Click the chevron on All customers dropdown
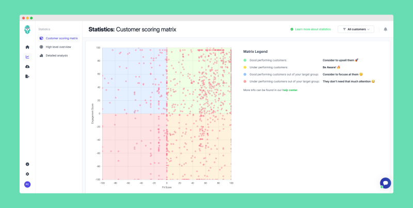Image resolution: width=413 pixels, height=208 pixels. click(369, 29)
